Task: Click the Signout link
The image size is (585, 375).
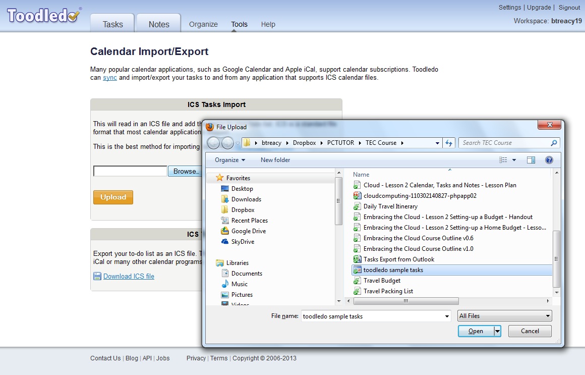Action: [x=569, y=8]
